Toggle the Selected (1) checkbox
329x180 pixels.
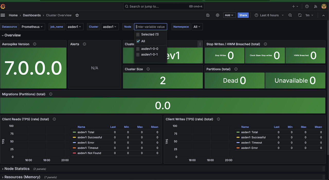[138, 34]
